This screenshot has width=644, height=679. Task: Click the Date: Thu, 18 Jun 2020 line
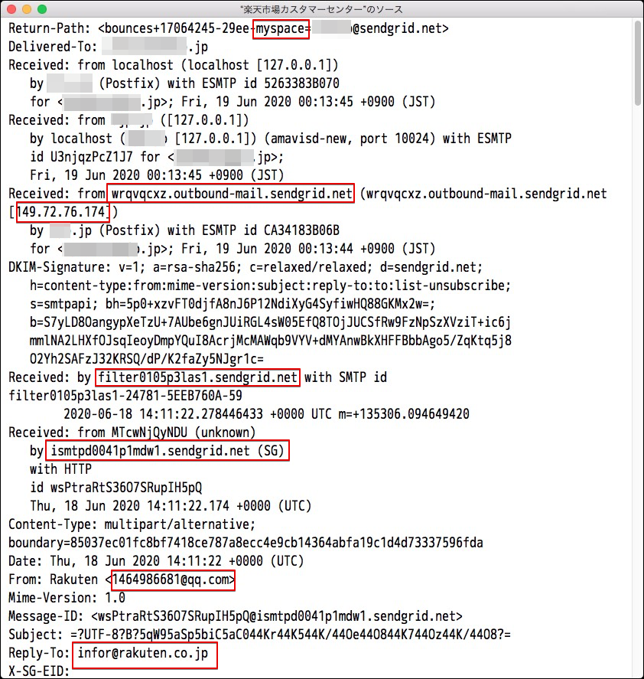tap(156, 561)
